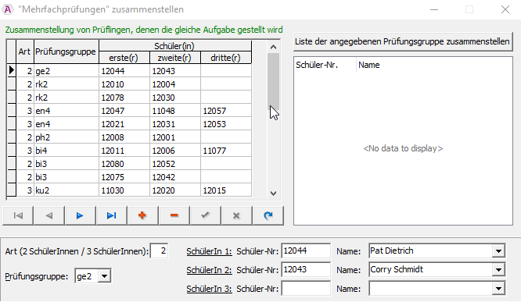The height and width of the screenshot is (302, 521).
Task: Select the bi4 Prüfungsgruppe cell
Action: 66,151
